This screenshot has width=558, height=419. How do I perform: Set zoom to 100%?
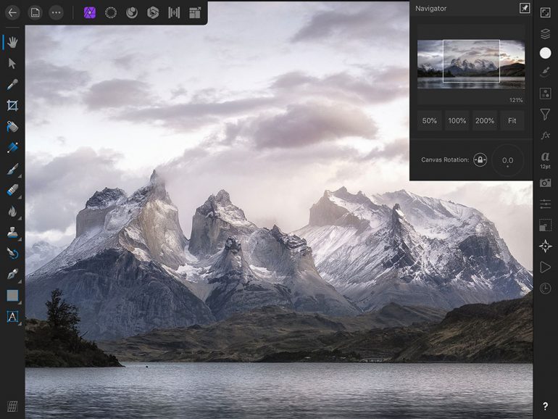click(457, 121)
